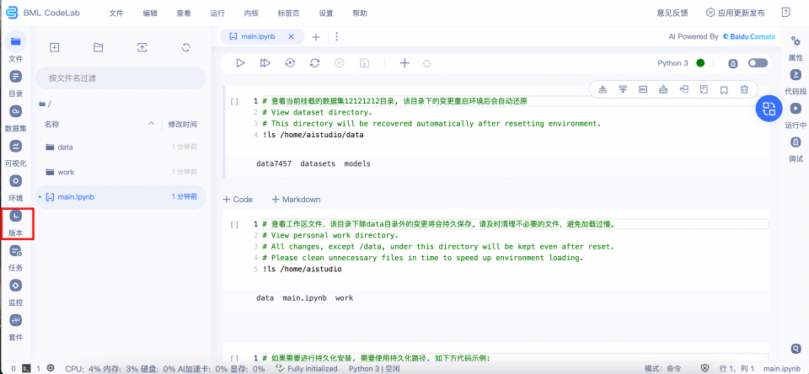Select the main.ipynb tab
The width and height of the screenshot is (809, 374).
pyautogui.click(x=258, y=37)
